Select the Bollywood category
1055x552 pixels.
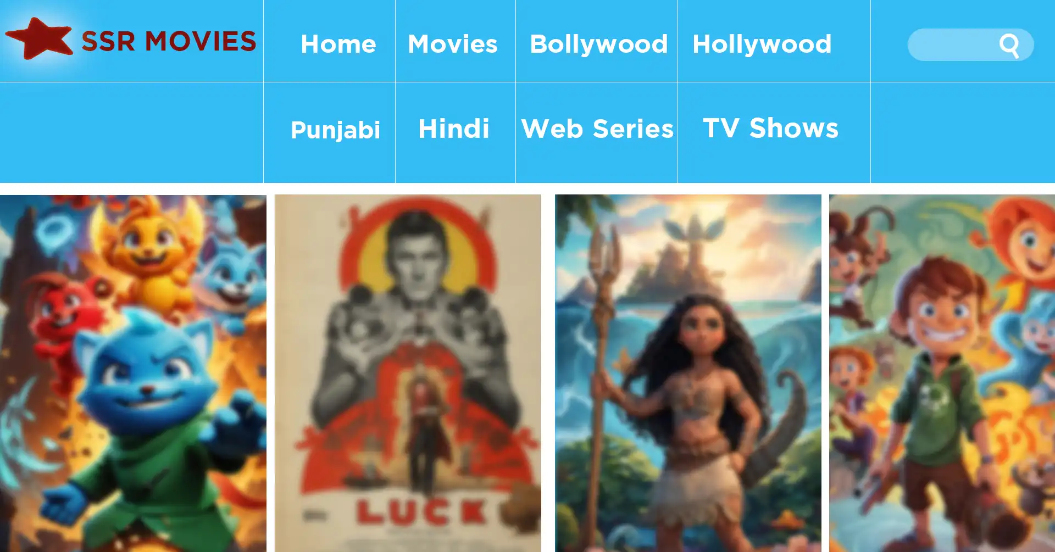[598, 44]
